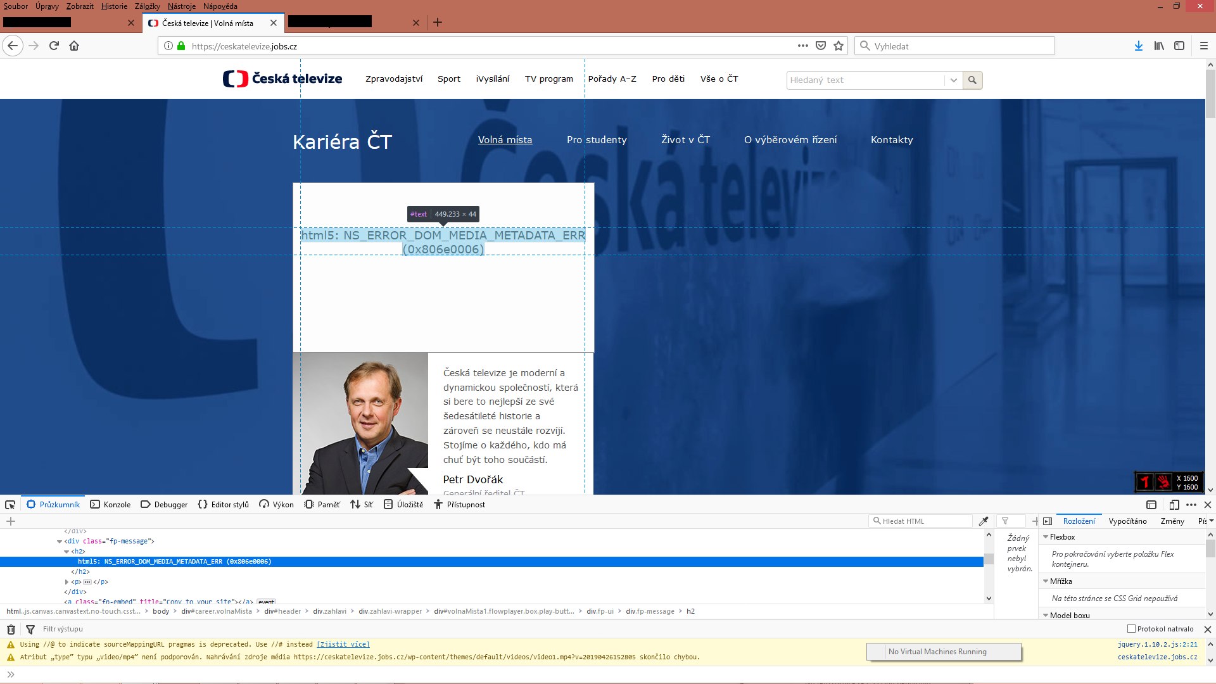Collapse the Mřížka section
This screenshot has width=1216, height=684.
1046,581
